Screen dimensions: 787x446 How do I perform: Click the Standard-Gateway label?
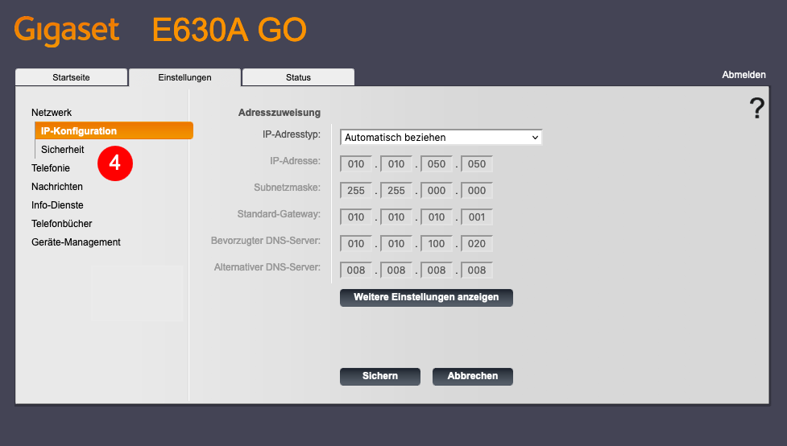click(279, 214)
